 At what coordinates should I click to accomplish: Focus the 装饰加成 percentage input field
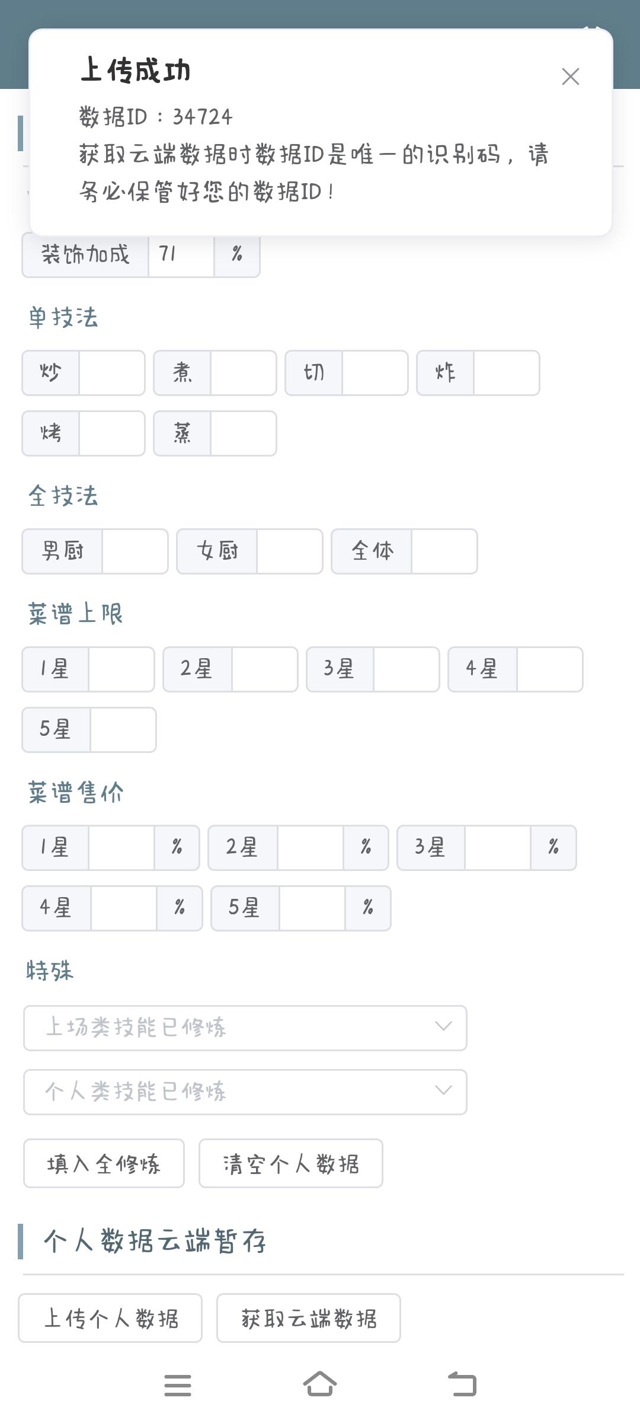click(x=181, y=254)
